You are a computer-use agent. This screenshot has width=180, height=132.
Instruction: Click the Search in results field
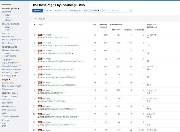[x=115, y=10]
